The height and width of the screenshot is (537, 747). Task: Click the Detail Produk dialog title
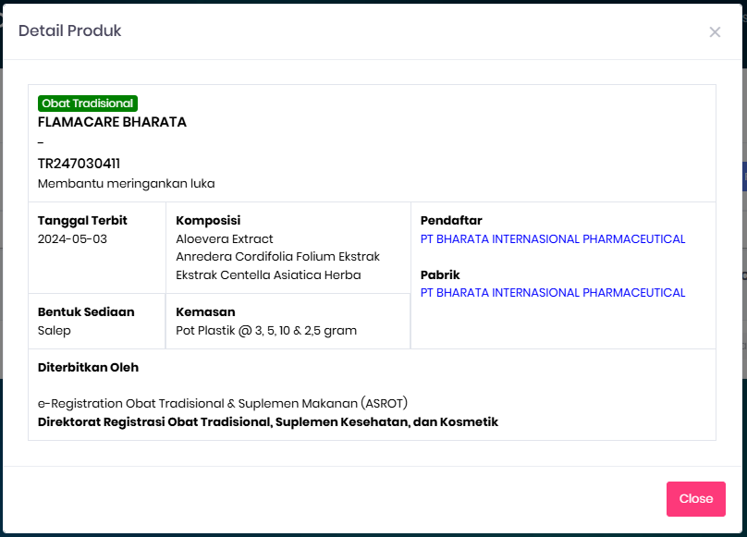point(70,31)
